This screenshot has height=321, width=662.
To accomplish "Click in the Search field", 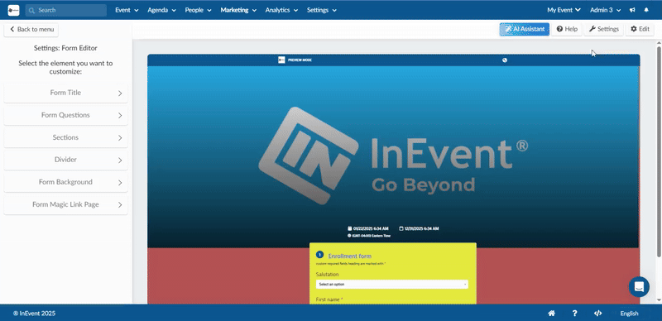I will (66, 10).
